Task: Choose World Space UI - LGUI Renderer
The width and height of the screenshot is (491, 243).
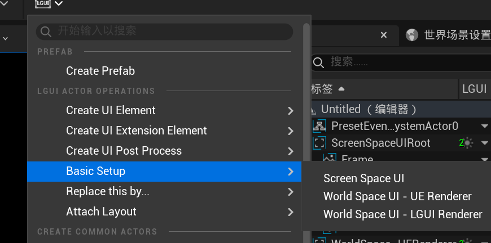Action: click(402, 214)
